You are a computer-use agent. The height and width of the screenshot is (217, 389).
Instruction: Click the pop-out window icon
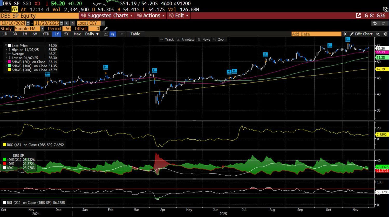[x=358, y=16]
